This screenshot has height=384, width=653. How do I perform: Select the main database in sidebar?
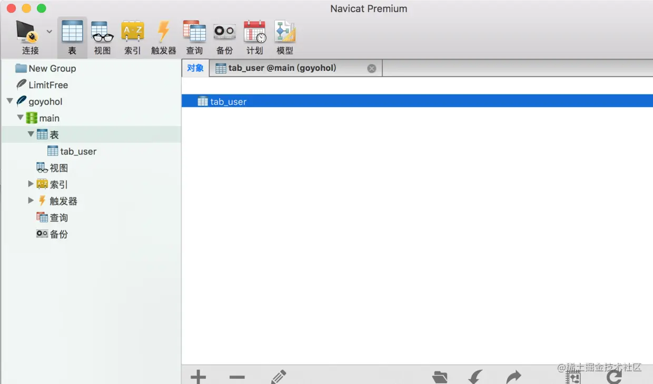43,118
